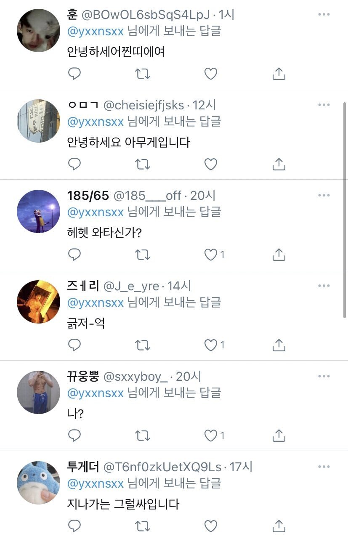The height and width of the screenshot is (539, 348).
Task: Share 투게더's tweet
Action: (279, 526)
